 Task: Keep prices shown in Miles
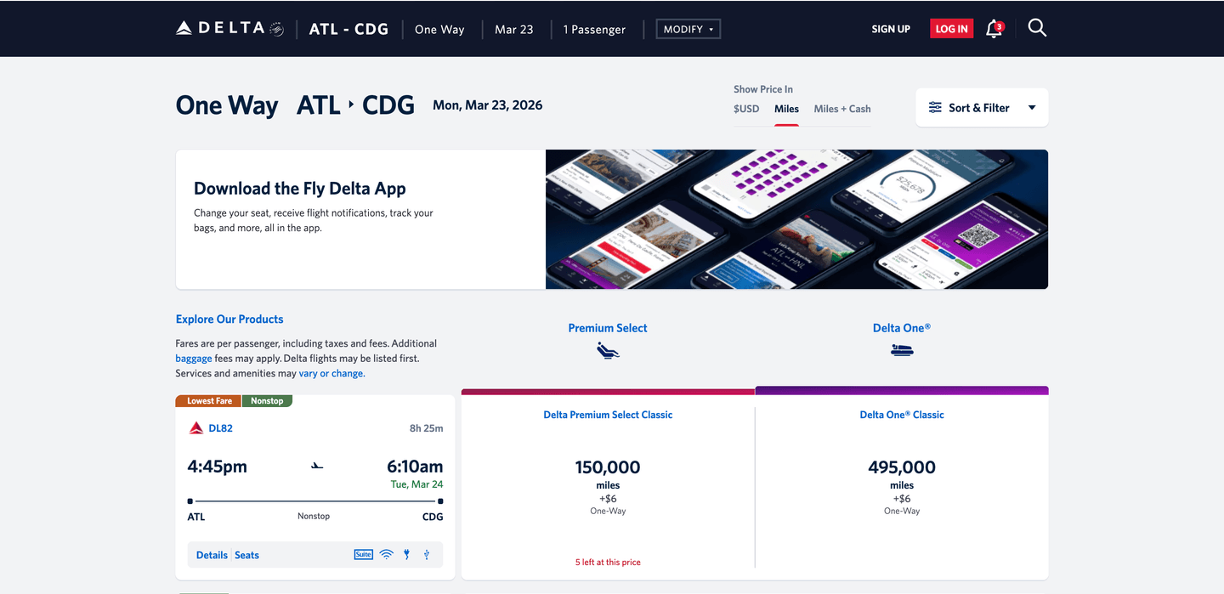(786, 109)
